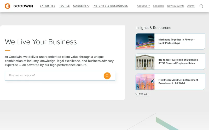This screenshot has height=130, width=209.
Task: Click the columned building thumbnail image
Action: pyautogui.click(x=145, y=62)
